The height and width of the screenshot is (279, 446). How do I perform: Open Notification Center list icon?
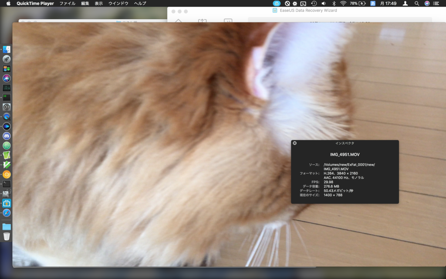(436, 3)
